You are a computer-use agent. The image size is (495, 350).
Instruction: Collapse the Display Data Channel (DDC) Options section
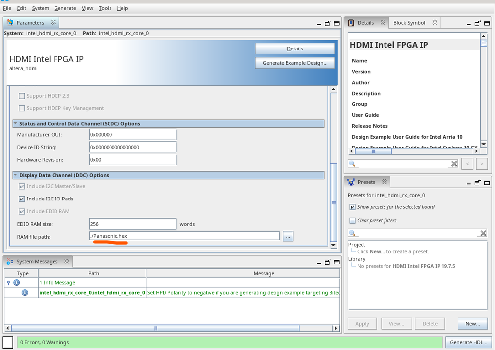click(x=16, y=175)
